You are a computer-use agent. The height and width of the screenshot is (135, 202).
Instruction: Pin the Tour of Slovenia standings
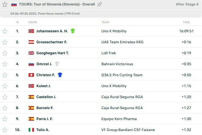[x=100, y=4]
